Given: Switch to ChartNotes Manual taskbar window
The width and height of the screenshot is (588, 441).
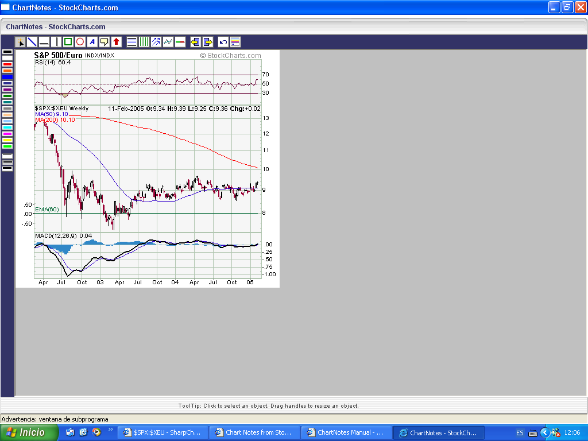Looking at the screenshot, I should click(347, 432).
